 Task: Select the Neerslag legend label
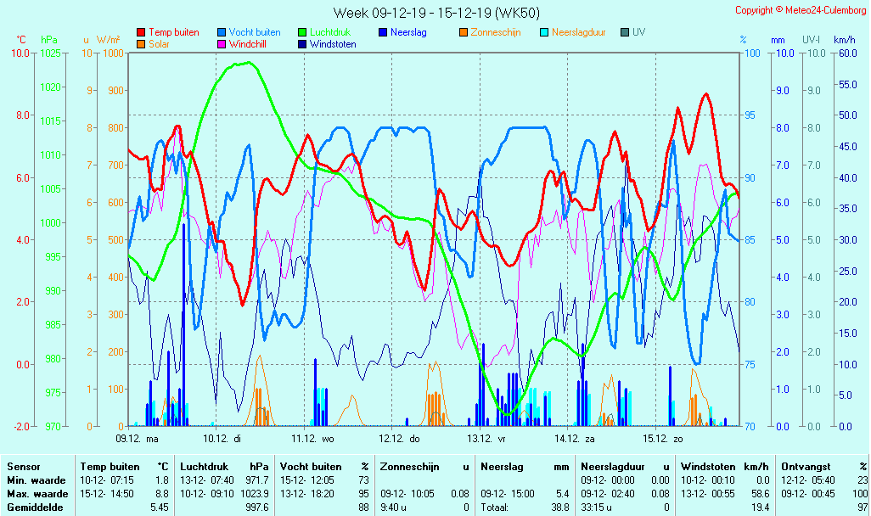pyautogui.click(x=408, y=32)
